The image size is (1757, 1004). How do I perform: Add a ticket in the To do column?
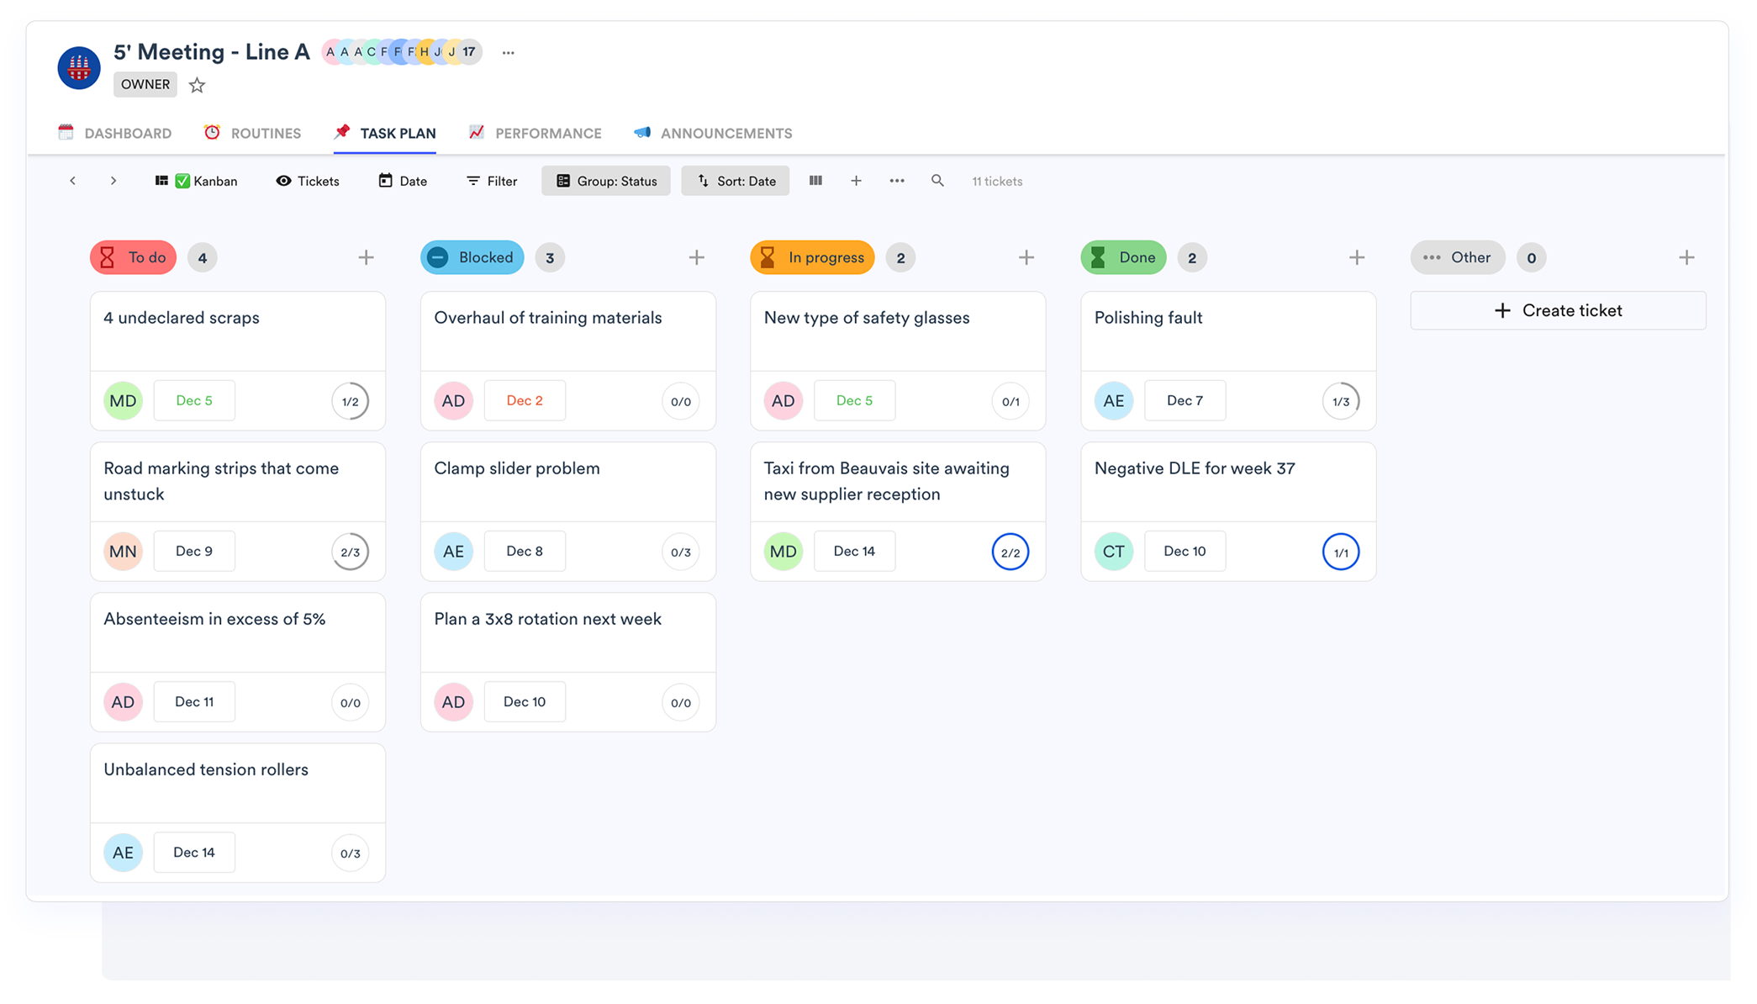tap(366, 257)
